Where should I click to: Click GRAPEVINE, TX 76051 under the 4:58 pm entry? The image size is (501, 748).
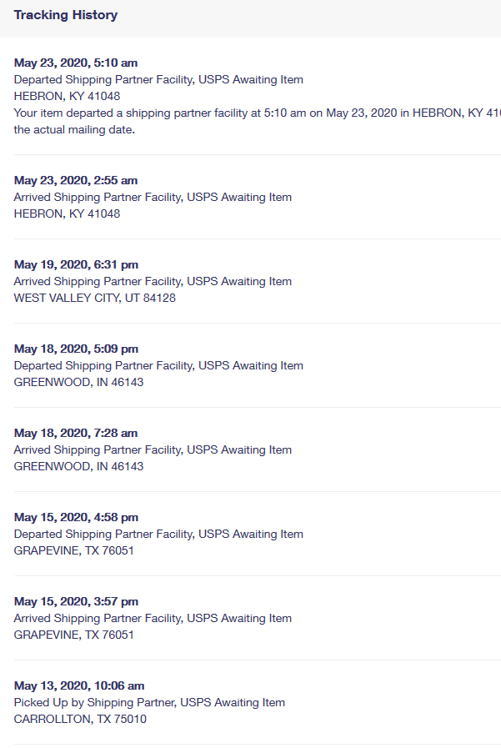74,550
